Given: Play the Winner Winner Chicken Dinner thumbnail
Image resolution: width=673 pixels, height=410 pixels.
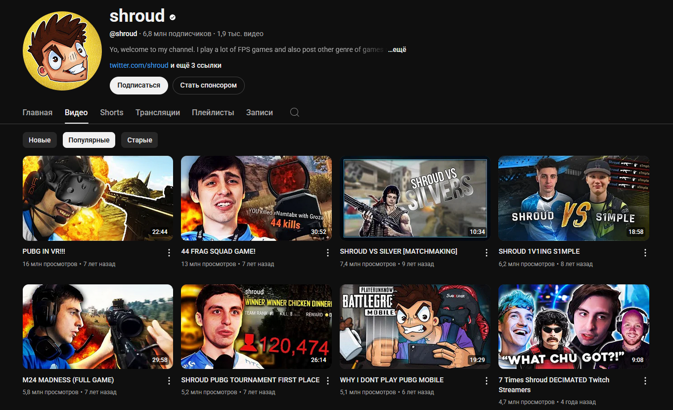Looking at the screenshot, I should pyautogui.click(x=257, y=326).
